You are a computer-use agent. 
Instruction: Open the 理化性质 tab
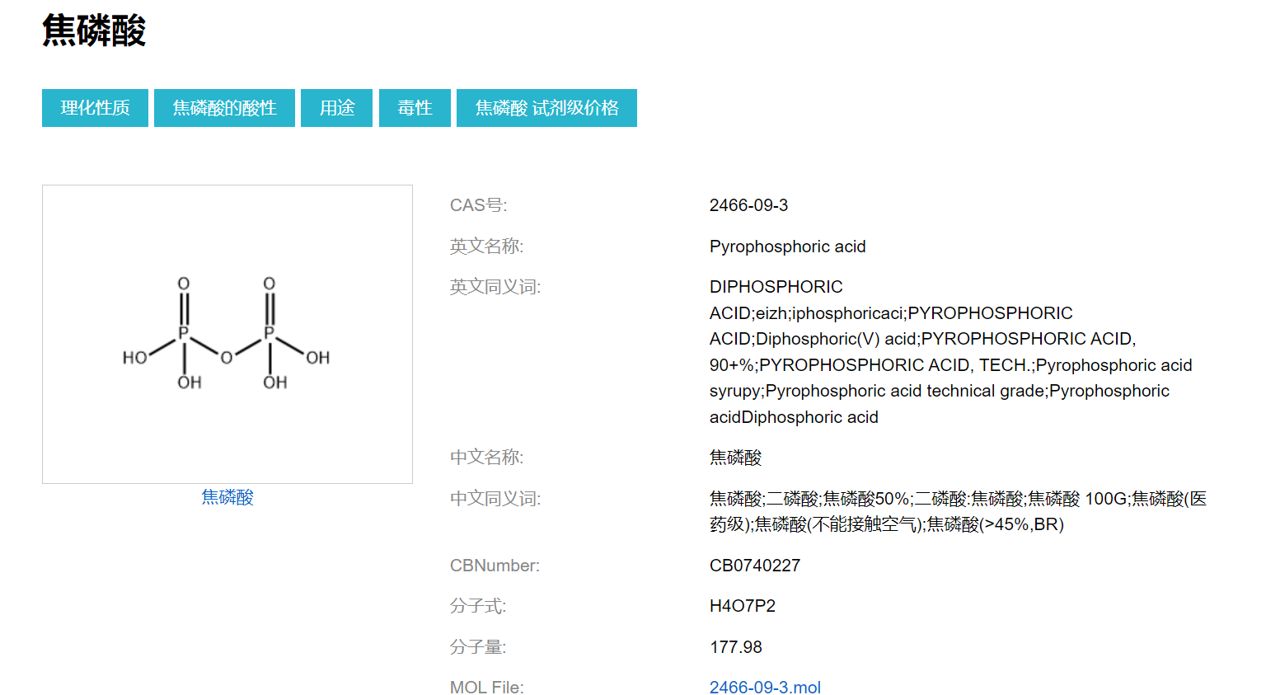click(95, 108)
